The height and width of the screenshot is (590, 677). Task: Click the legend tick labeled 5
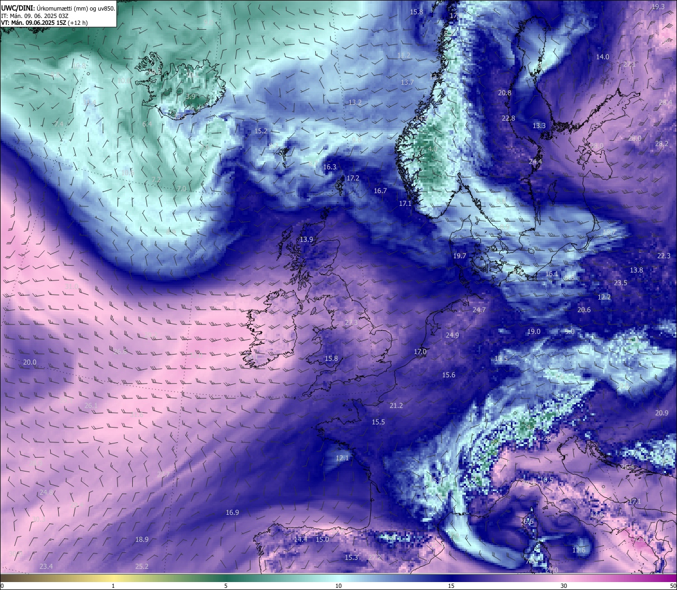click(x=226, y=586)
